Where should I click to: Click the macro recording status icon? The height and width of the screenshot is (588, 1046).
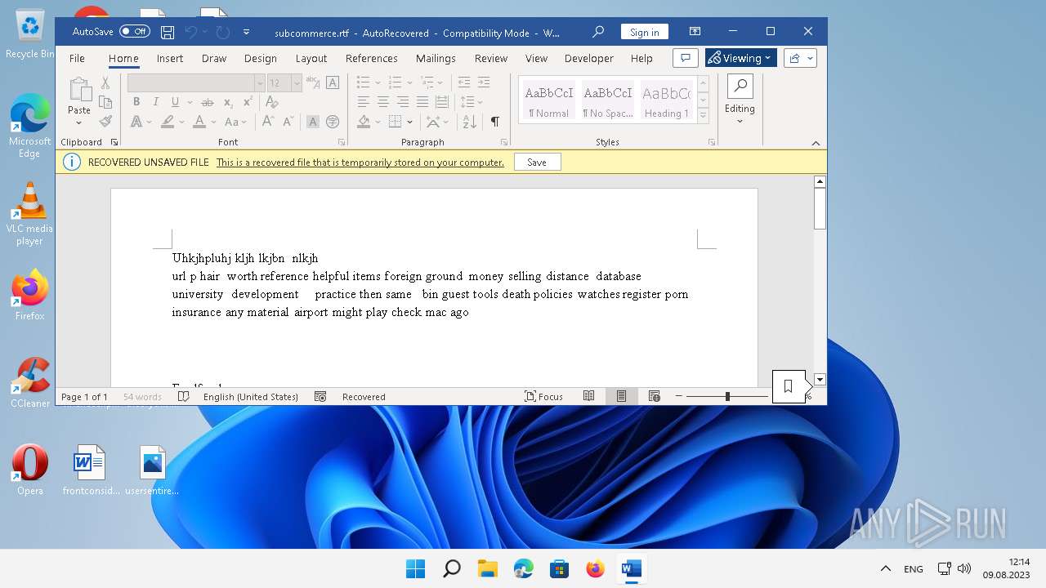tap(320, 397)
